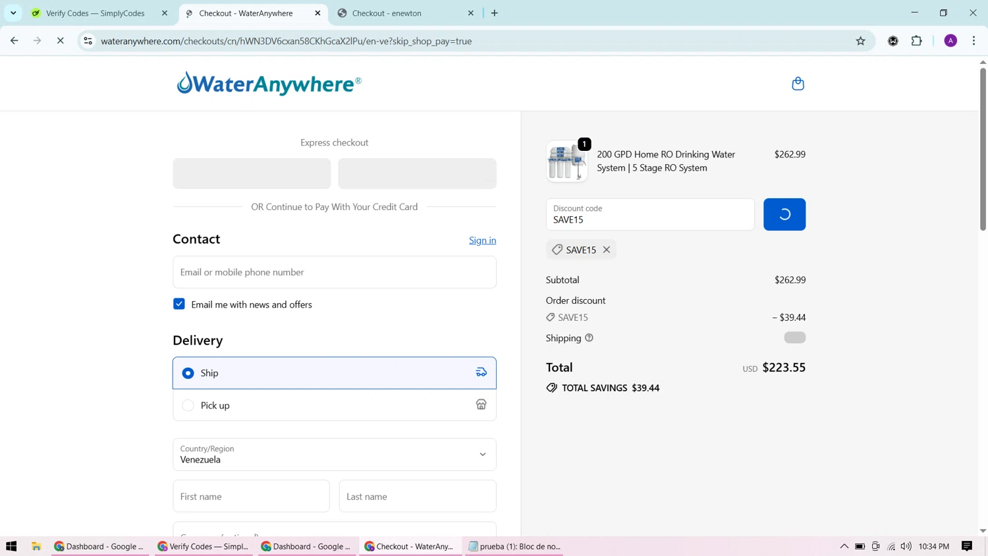Open File Explorer from the taskbar

tap(36, 546)
